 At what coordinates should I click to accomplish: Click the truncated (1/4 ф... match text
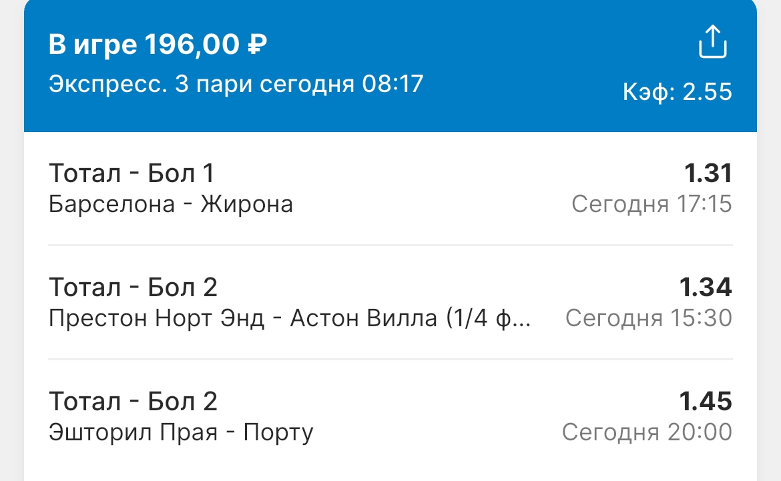pyautogui.click(x=488, y=318)
